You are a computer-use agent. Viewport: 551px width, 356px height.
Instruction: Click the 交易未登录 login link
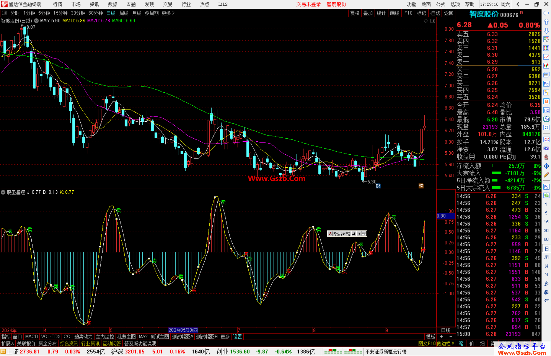308,4
